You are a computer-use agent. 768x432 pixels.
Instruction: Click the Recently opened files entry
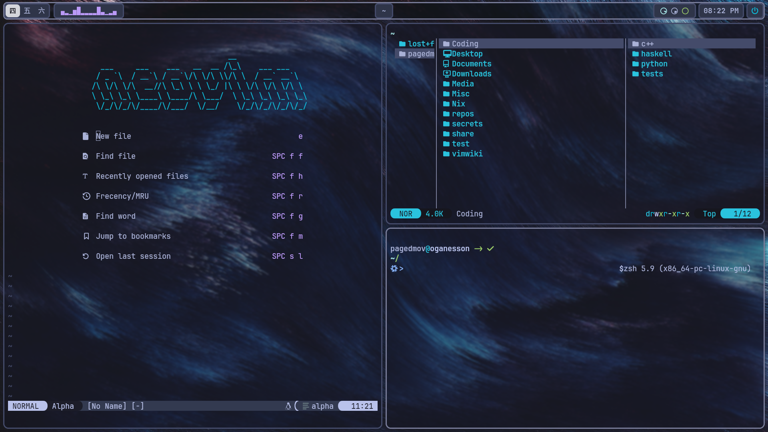142,176
